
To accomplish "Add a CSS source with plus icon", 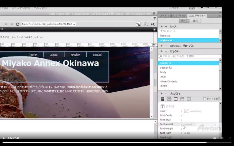I will 162,27.
